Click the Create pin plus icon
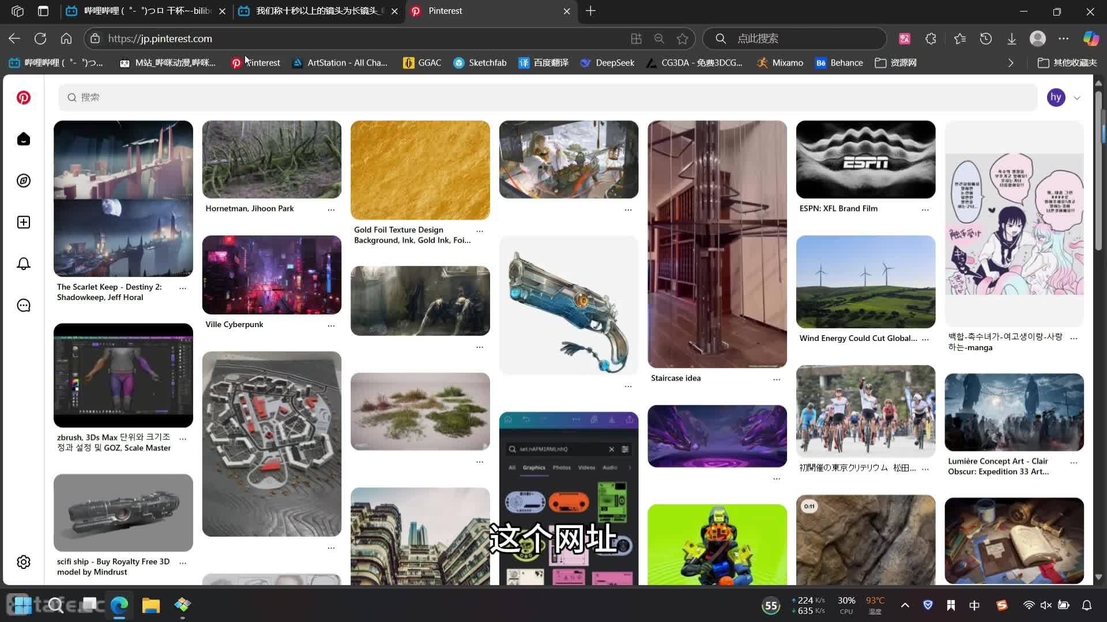Screen dimensions: 1107x622 point(24,222)
